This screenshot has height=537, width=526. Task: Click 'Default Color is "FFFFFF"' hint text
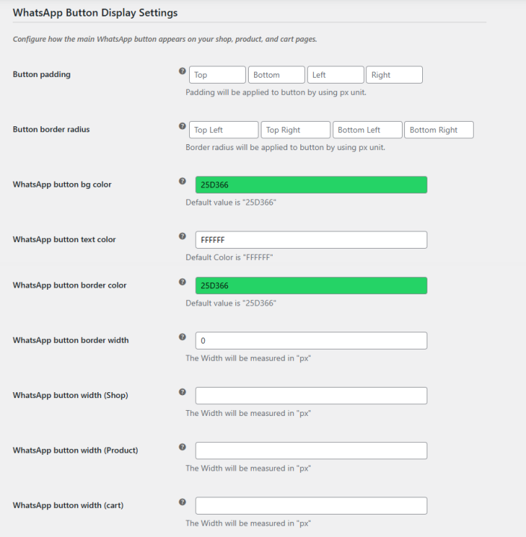[229, 258]
